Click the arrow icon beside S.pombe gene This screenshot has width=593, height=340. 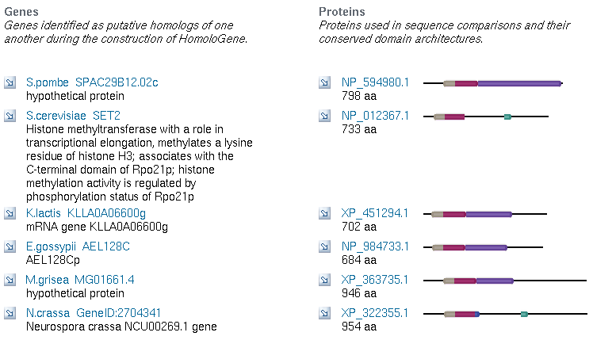(x=10, y=82)
